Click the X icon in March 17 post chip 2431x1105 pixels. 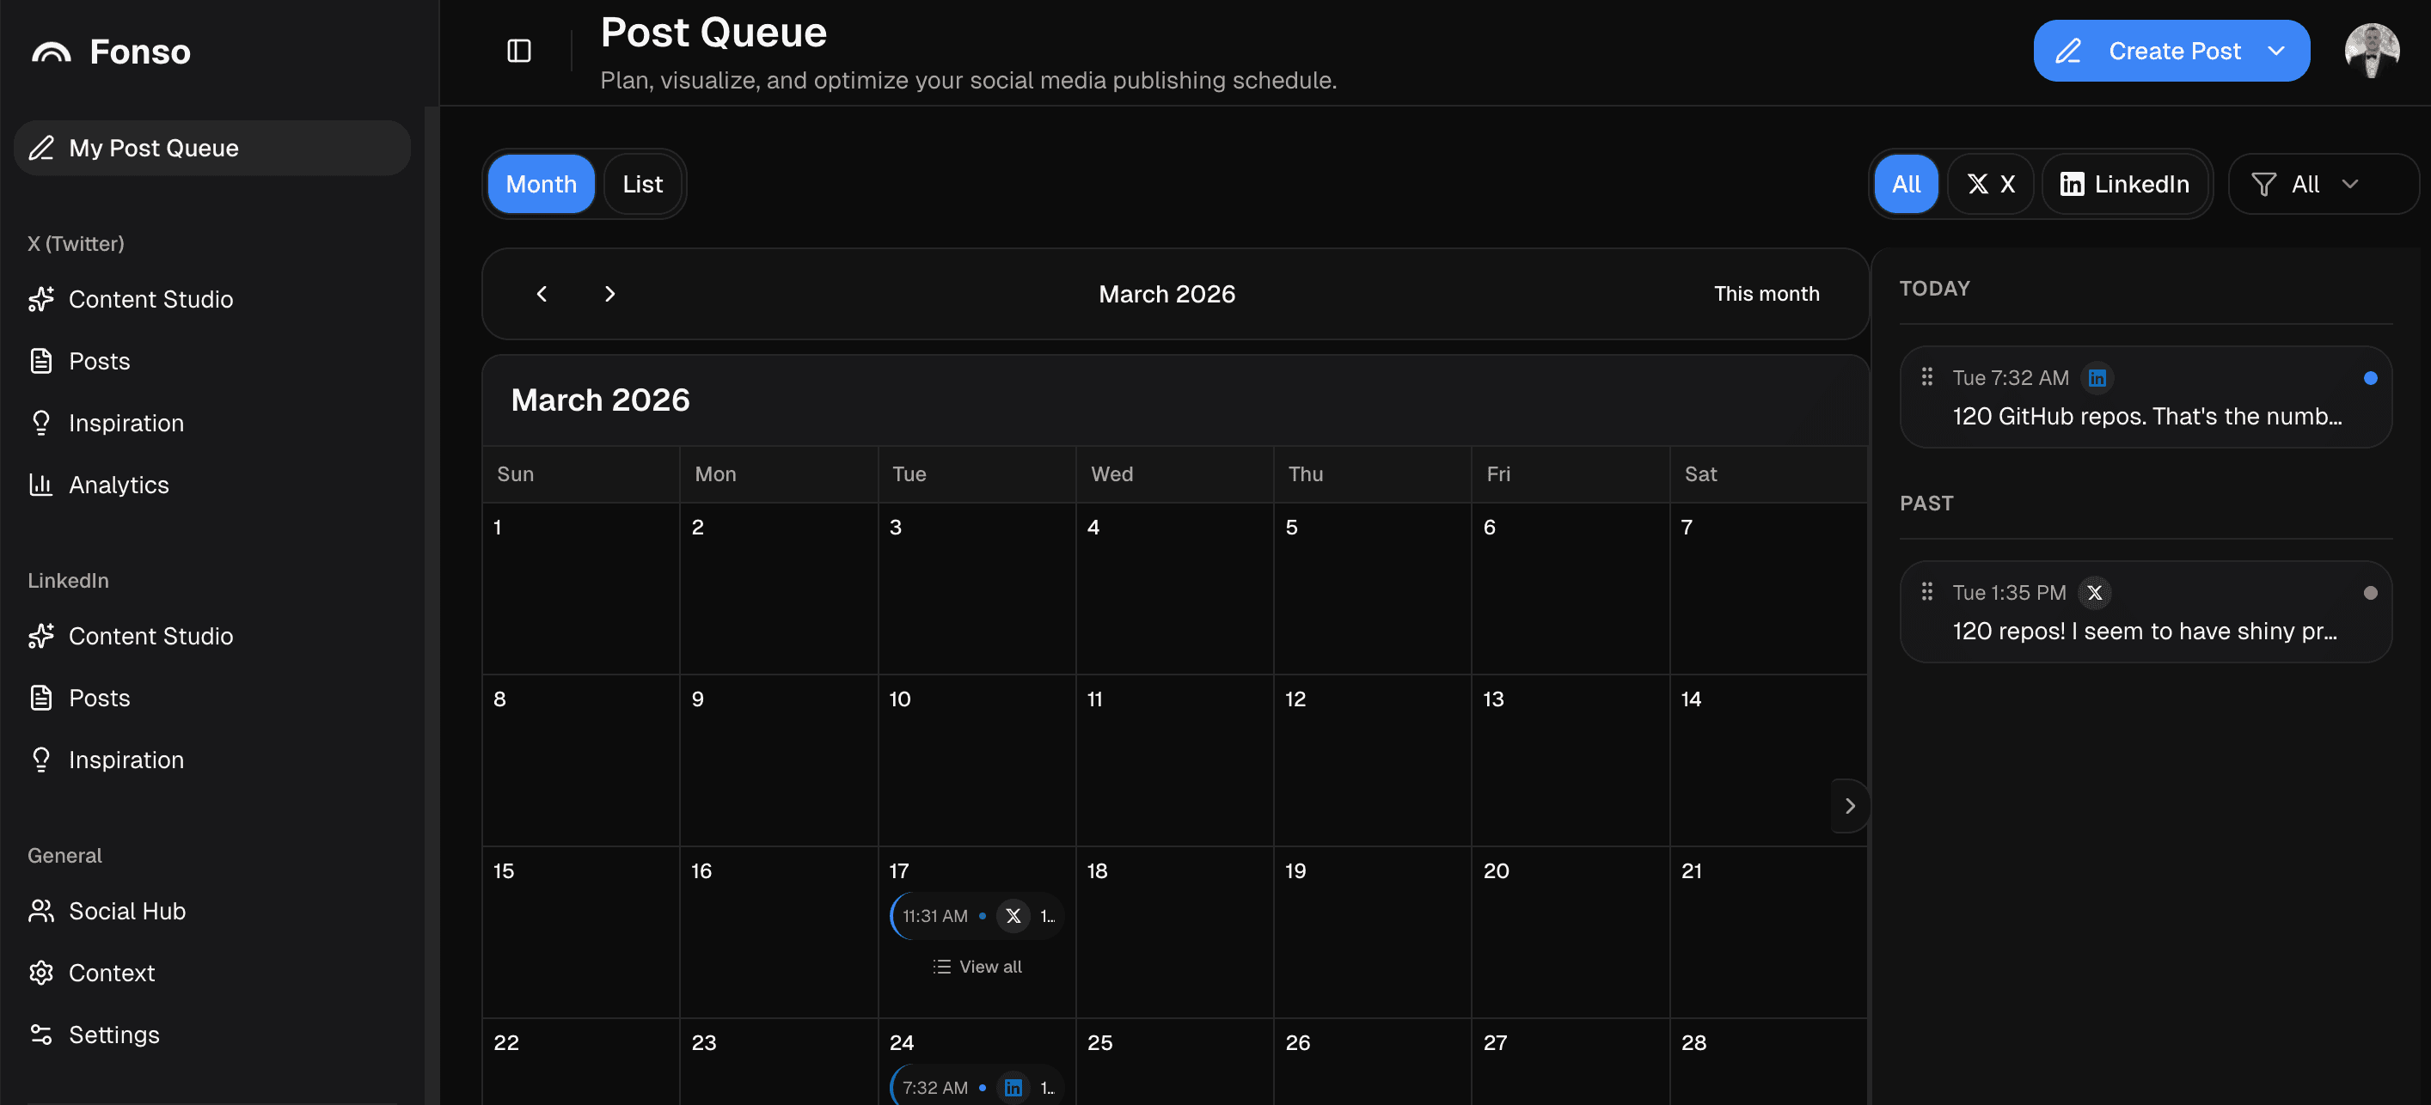click(1013, 916)
